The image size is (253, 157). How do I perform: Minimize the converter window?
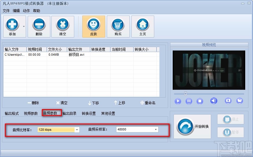pos(243,3)
